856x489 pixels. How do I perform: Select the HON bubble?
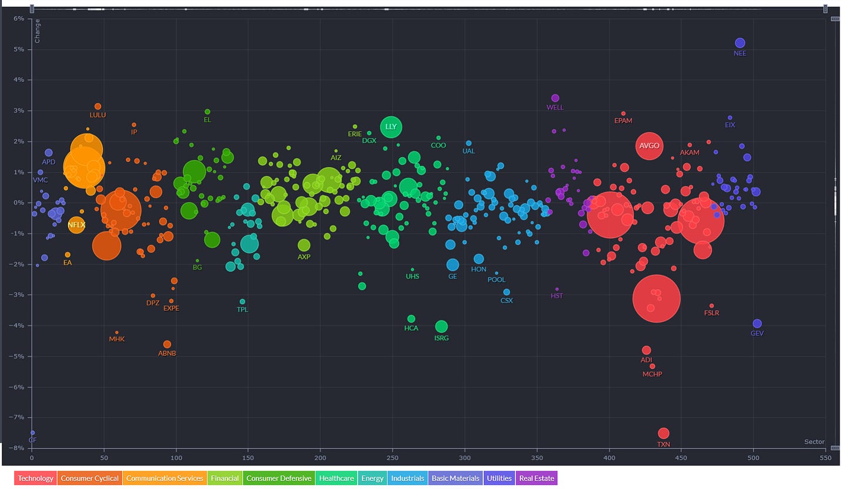coord(479,259)
